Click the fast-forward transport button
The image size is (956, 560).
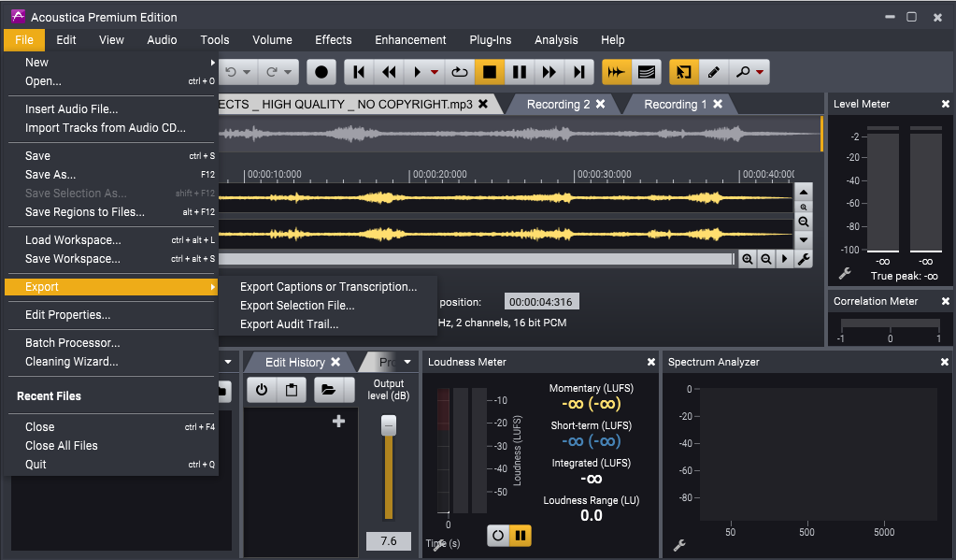coord(549,72)
